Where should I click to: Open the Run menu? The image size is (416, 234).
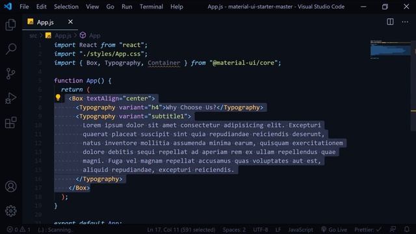[127, 6]
